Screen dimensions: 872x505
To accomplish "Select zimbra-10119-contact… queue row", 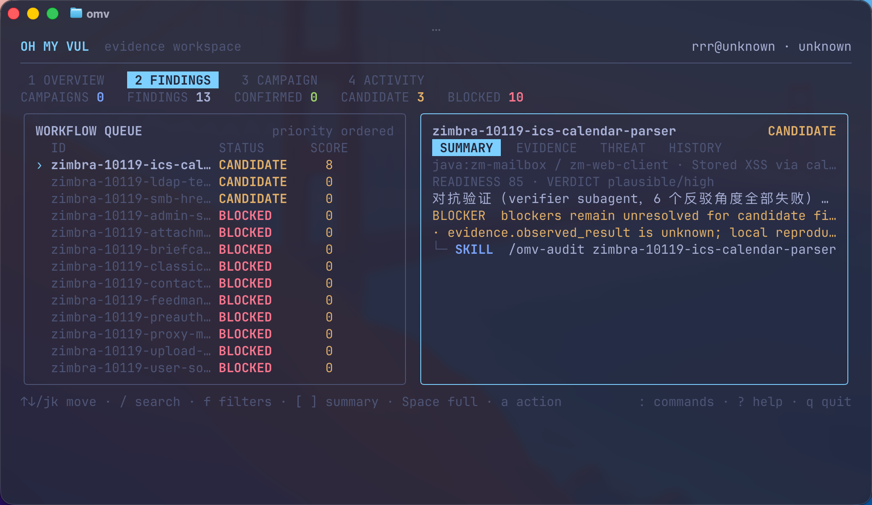I will point(215,283).
